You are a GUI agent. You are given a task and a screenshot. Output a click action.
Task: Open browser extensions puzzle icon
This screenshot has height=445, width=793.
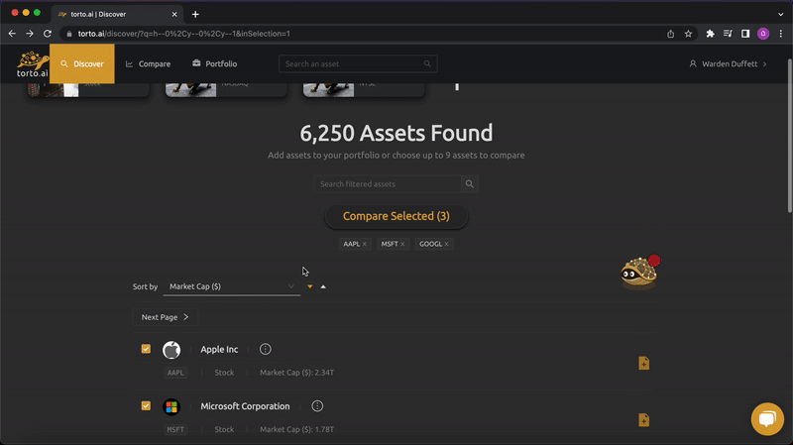[710, 34]
